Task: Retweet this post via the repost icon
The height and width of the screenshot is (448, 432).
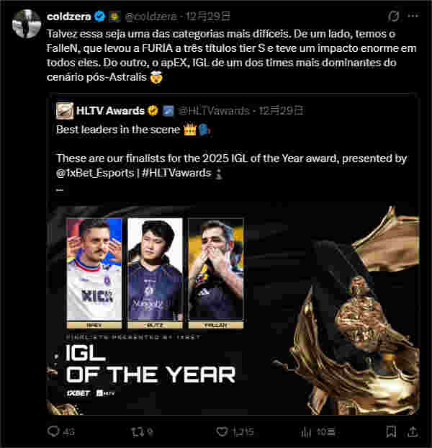Action: tap(137, 431)
